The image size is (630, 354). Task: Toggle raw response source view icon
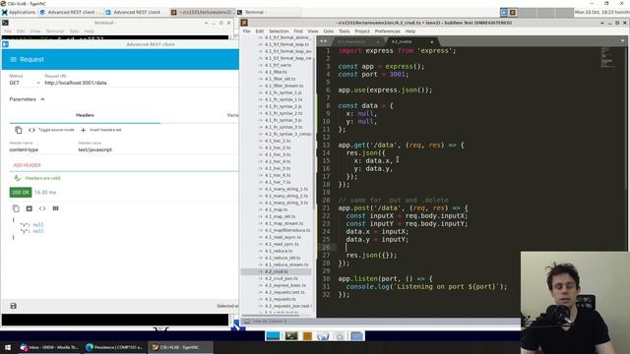click(x=42, y=208)
